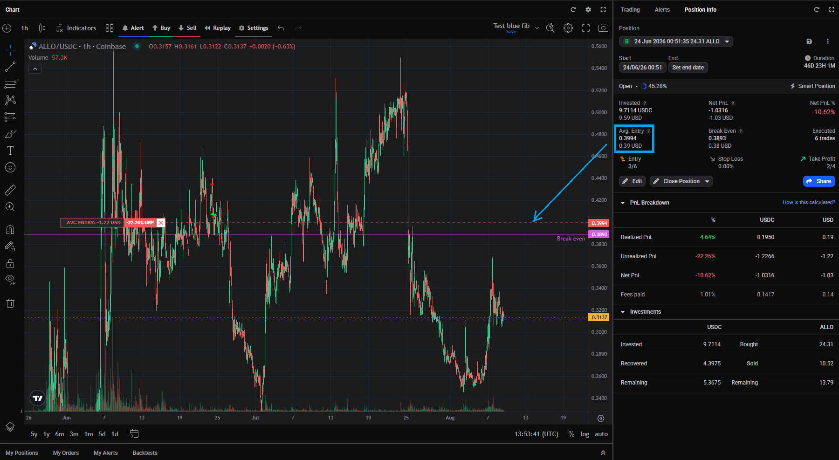Toggle the log scale option
Viewport: 839px width, 460px height.
(x=585, y=434)
